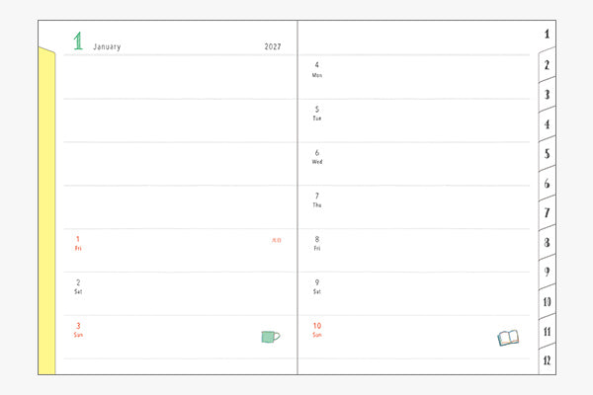Click the open book illustration

pos(508,338)
